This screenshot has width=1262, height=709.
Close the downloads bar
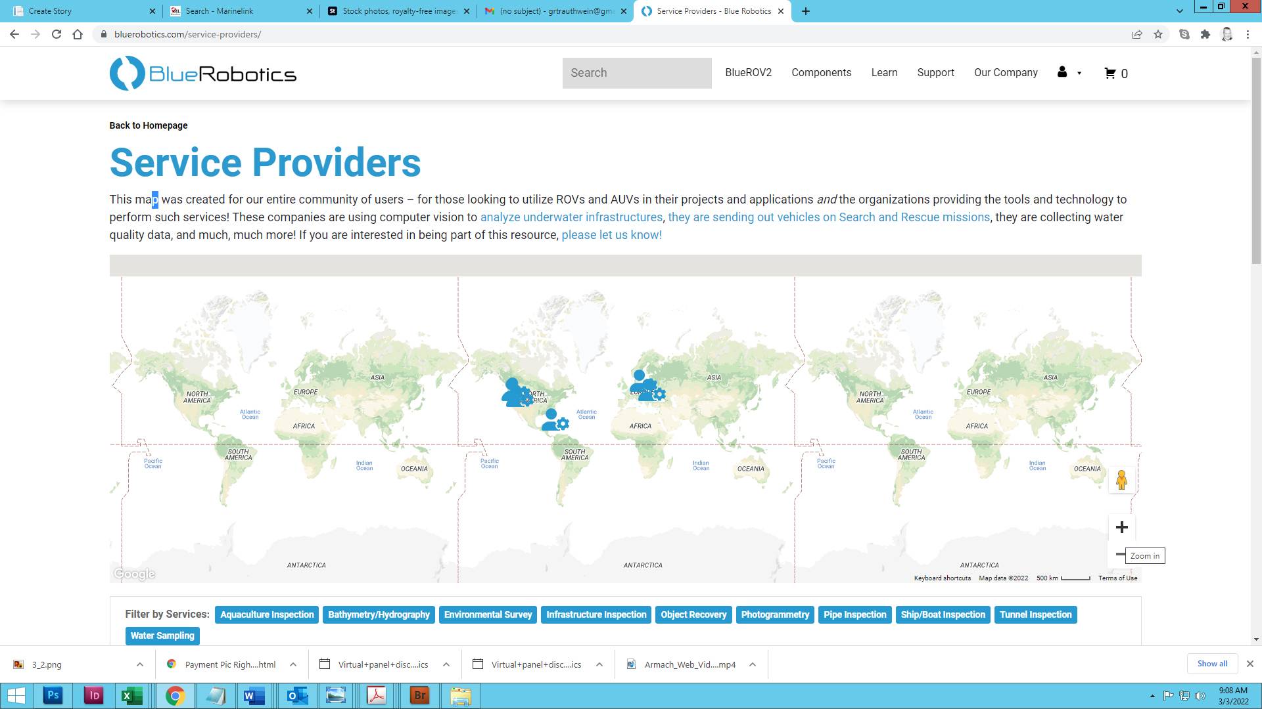[x=1250, y=664]
